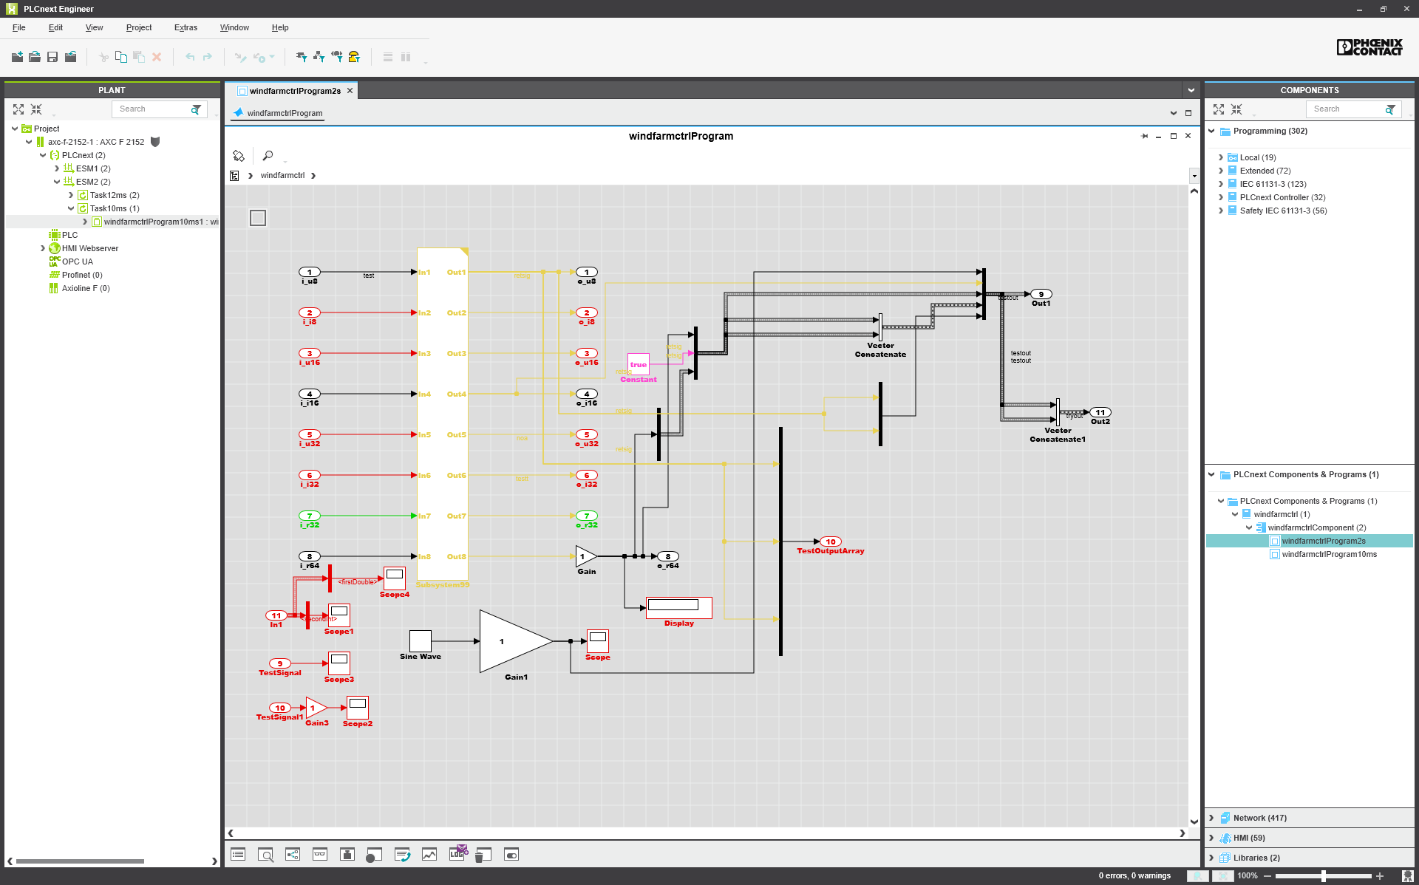
Task: Collapse all nodes in the PLANT panel
Action: point(36,109)
